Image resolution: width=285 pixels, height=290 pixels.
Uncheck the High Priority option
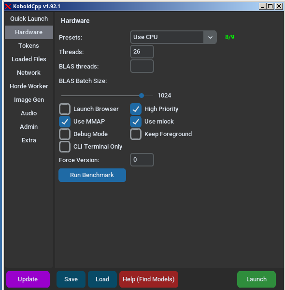tap(136, 109)
